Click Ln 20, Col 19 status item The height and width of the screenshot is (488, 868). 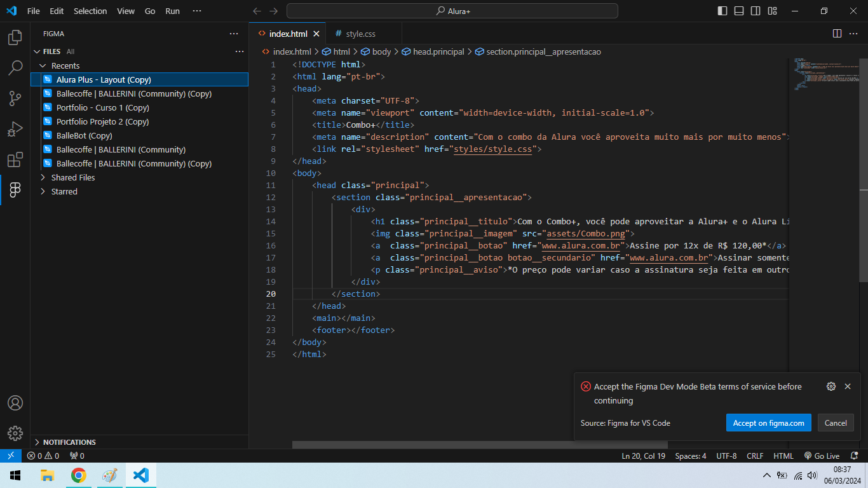pos(643,456)
